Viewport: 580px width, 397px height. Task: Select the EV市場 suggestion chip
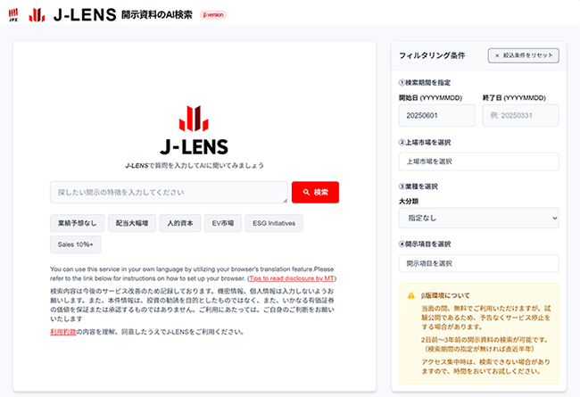click(x=223, y=223)
